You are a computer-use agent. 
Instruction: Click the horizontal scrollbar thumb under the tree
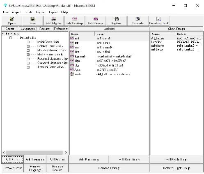coord(34,152)
